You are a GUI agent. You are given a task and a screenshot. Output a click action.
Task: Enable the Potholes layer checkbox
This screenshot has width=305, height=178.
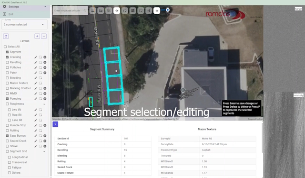coord(7,67)
